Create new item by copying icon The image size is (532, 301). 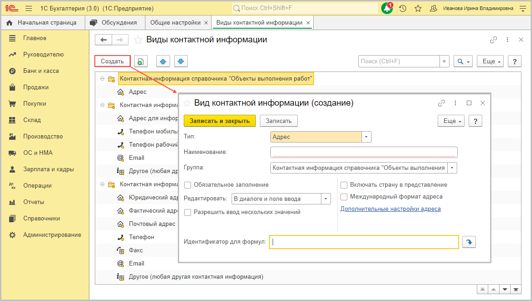(x=140, y=61)
